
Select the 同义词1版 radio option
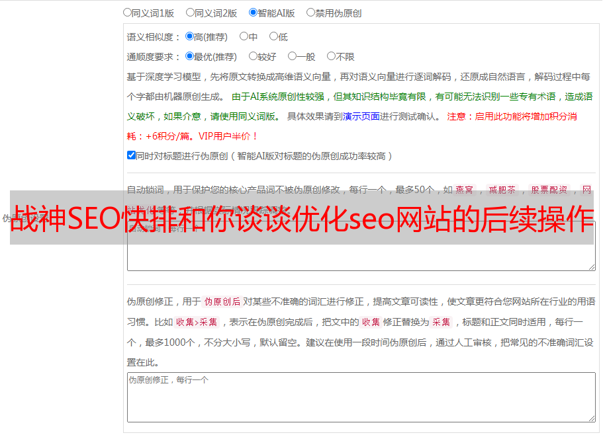coord(127,13)
